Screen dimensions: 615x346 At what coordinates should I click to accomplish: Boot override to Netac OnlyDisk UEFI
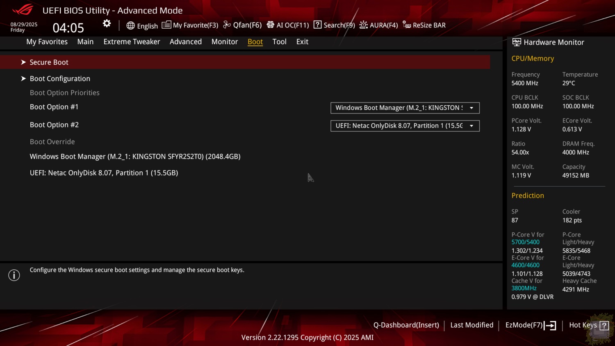coord(104,173)
